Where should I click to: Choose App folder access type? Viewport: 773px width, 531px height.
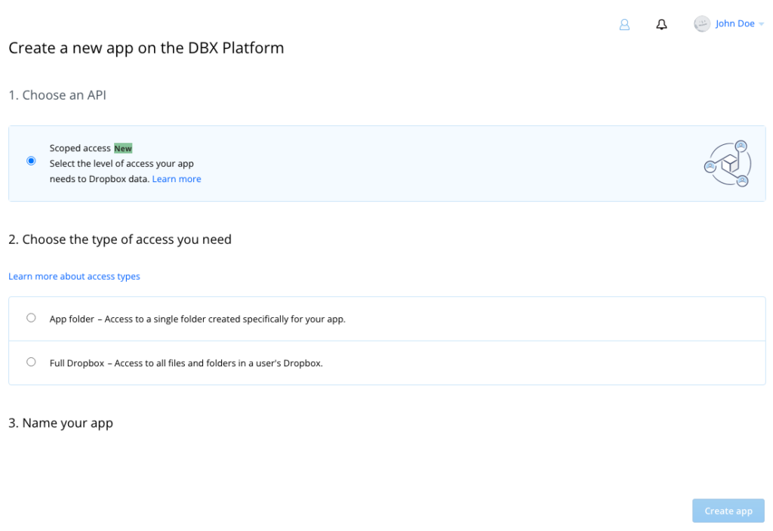(x=31, y=317)
